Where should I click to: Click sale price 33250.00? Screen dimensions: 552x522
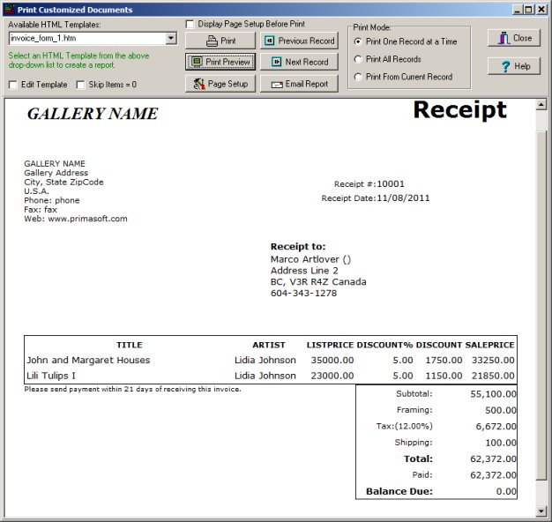click(x=493, y=360)
